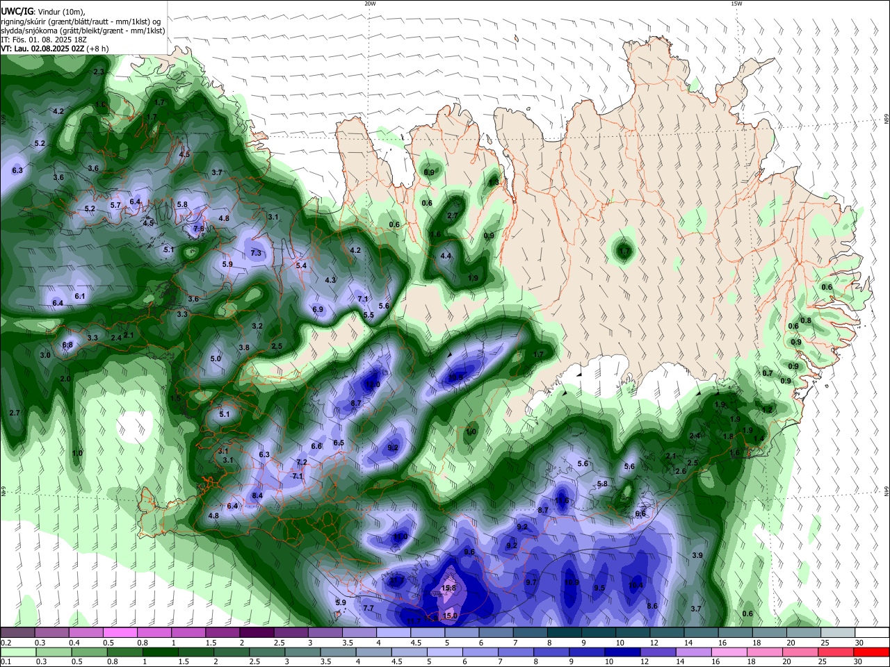The image size is (890, 667).
Task: Click the 2.3 precipitation value
Action: coord(98,72)
